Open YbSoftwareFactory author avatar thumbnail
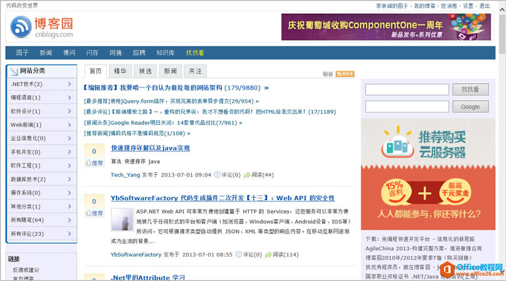 (122, 220)
